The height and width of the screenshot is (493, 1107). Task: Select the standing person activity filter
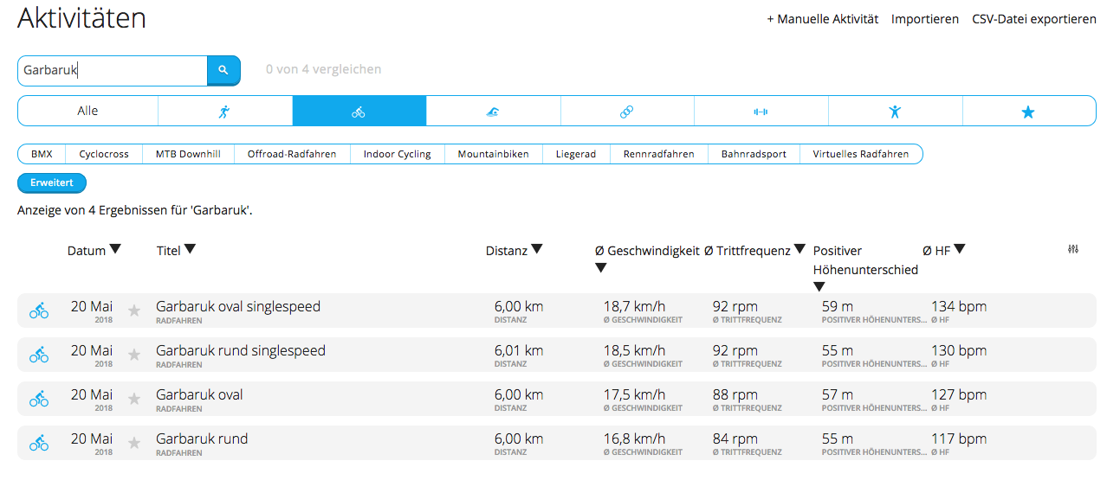coord(895,112)
